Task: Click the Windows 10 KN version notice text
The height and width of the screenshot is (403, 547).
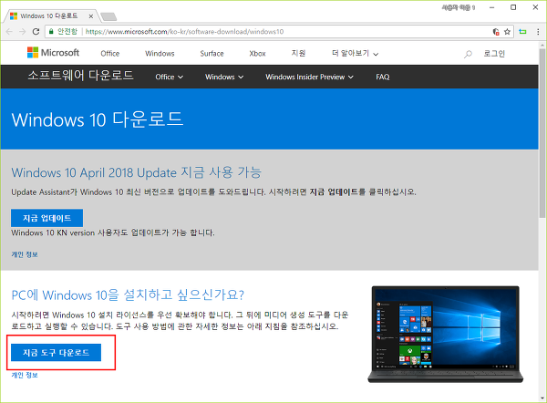Action: point(113,232)
